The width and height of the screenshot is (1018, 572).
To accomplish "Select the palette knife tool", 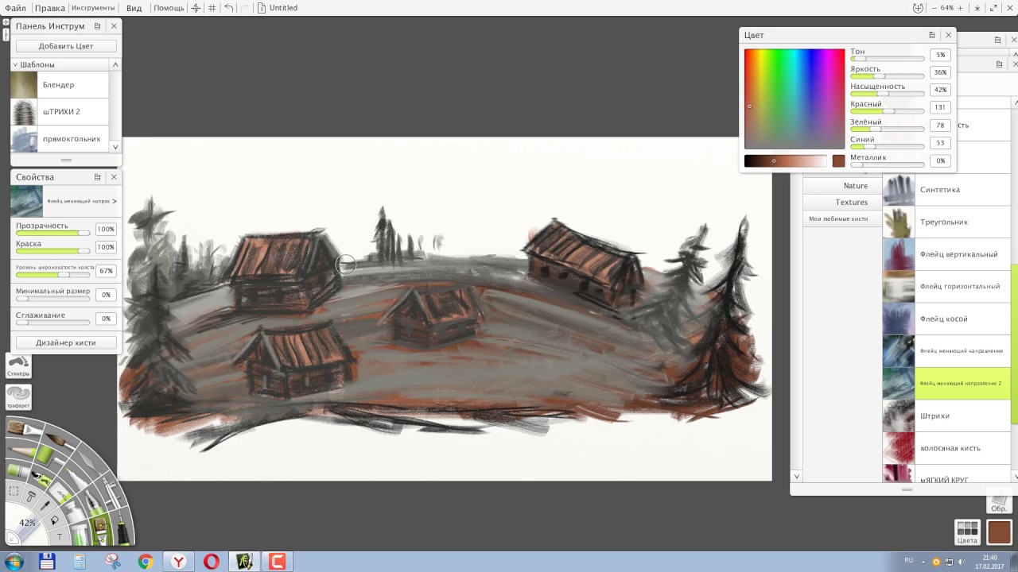I will (90, 462).
